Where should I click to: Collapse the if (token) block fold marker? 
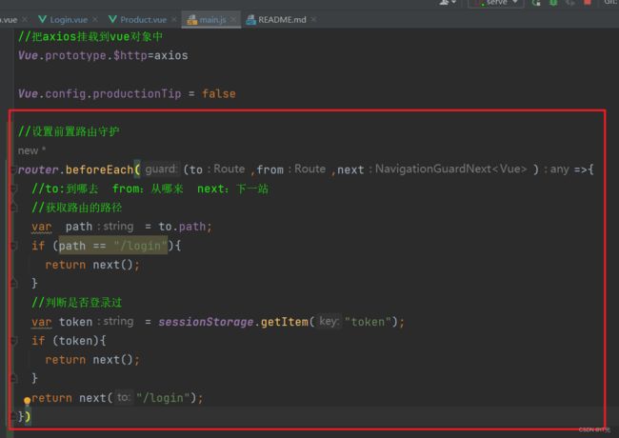(13, 341)
